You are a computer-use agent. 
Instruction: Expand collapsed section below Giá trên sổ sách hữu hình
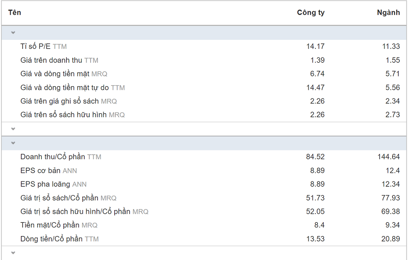tap(13, 129)
